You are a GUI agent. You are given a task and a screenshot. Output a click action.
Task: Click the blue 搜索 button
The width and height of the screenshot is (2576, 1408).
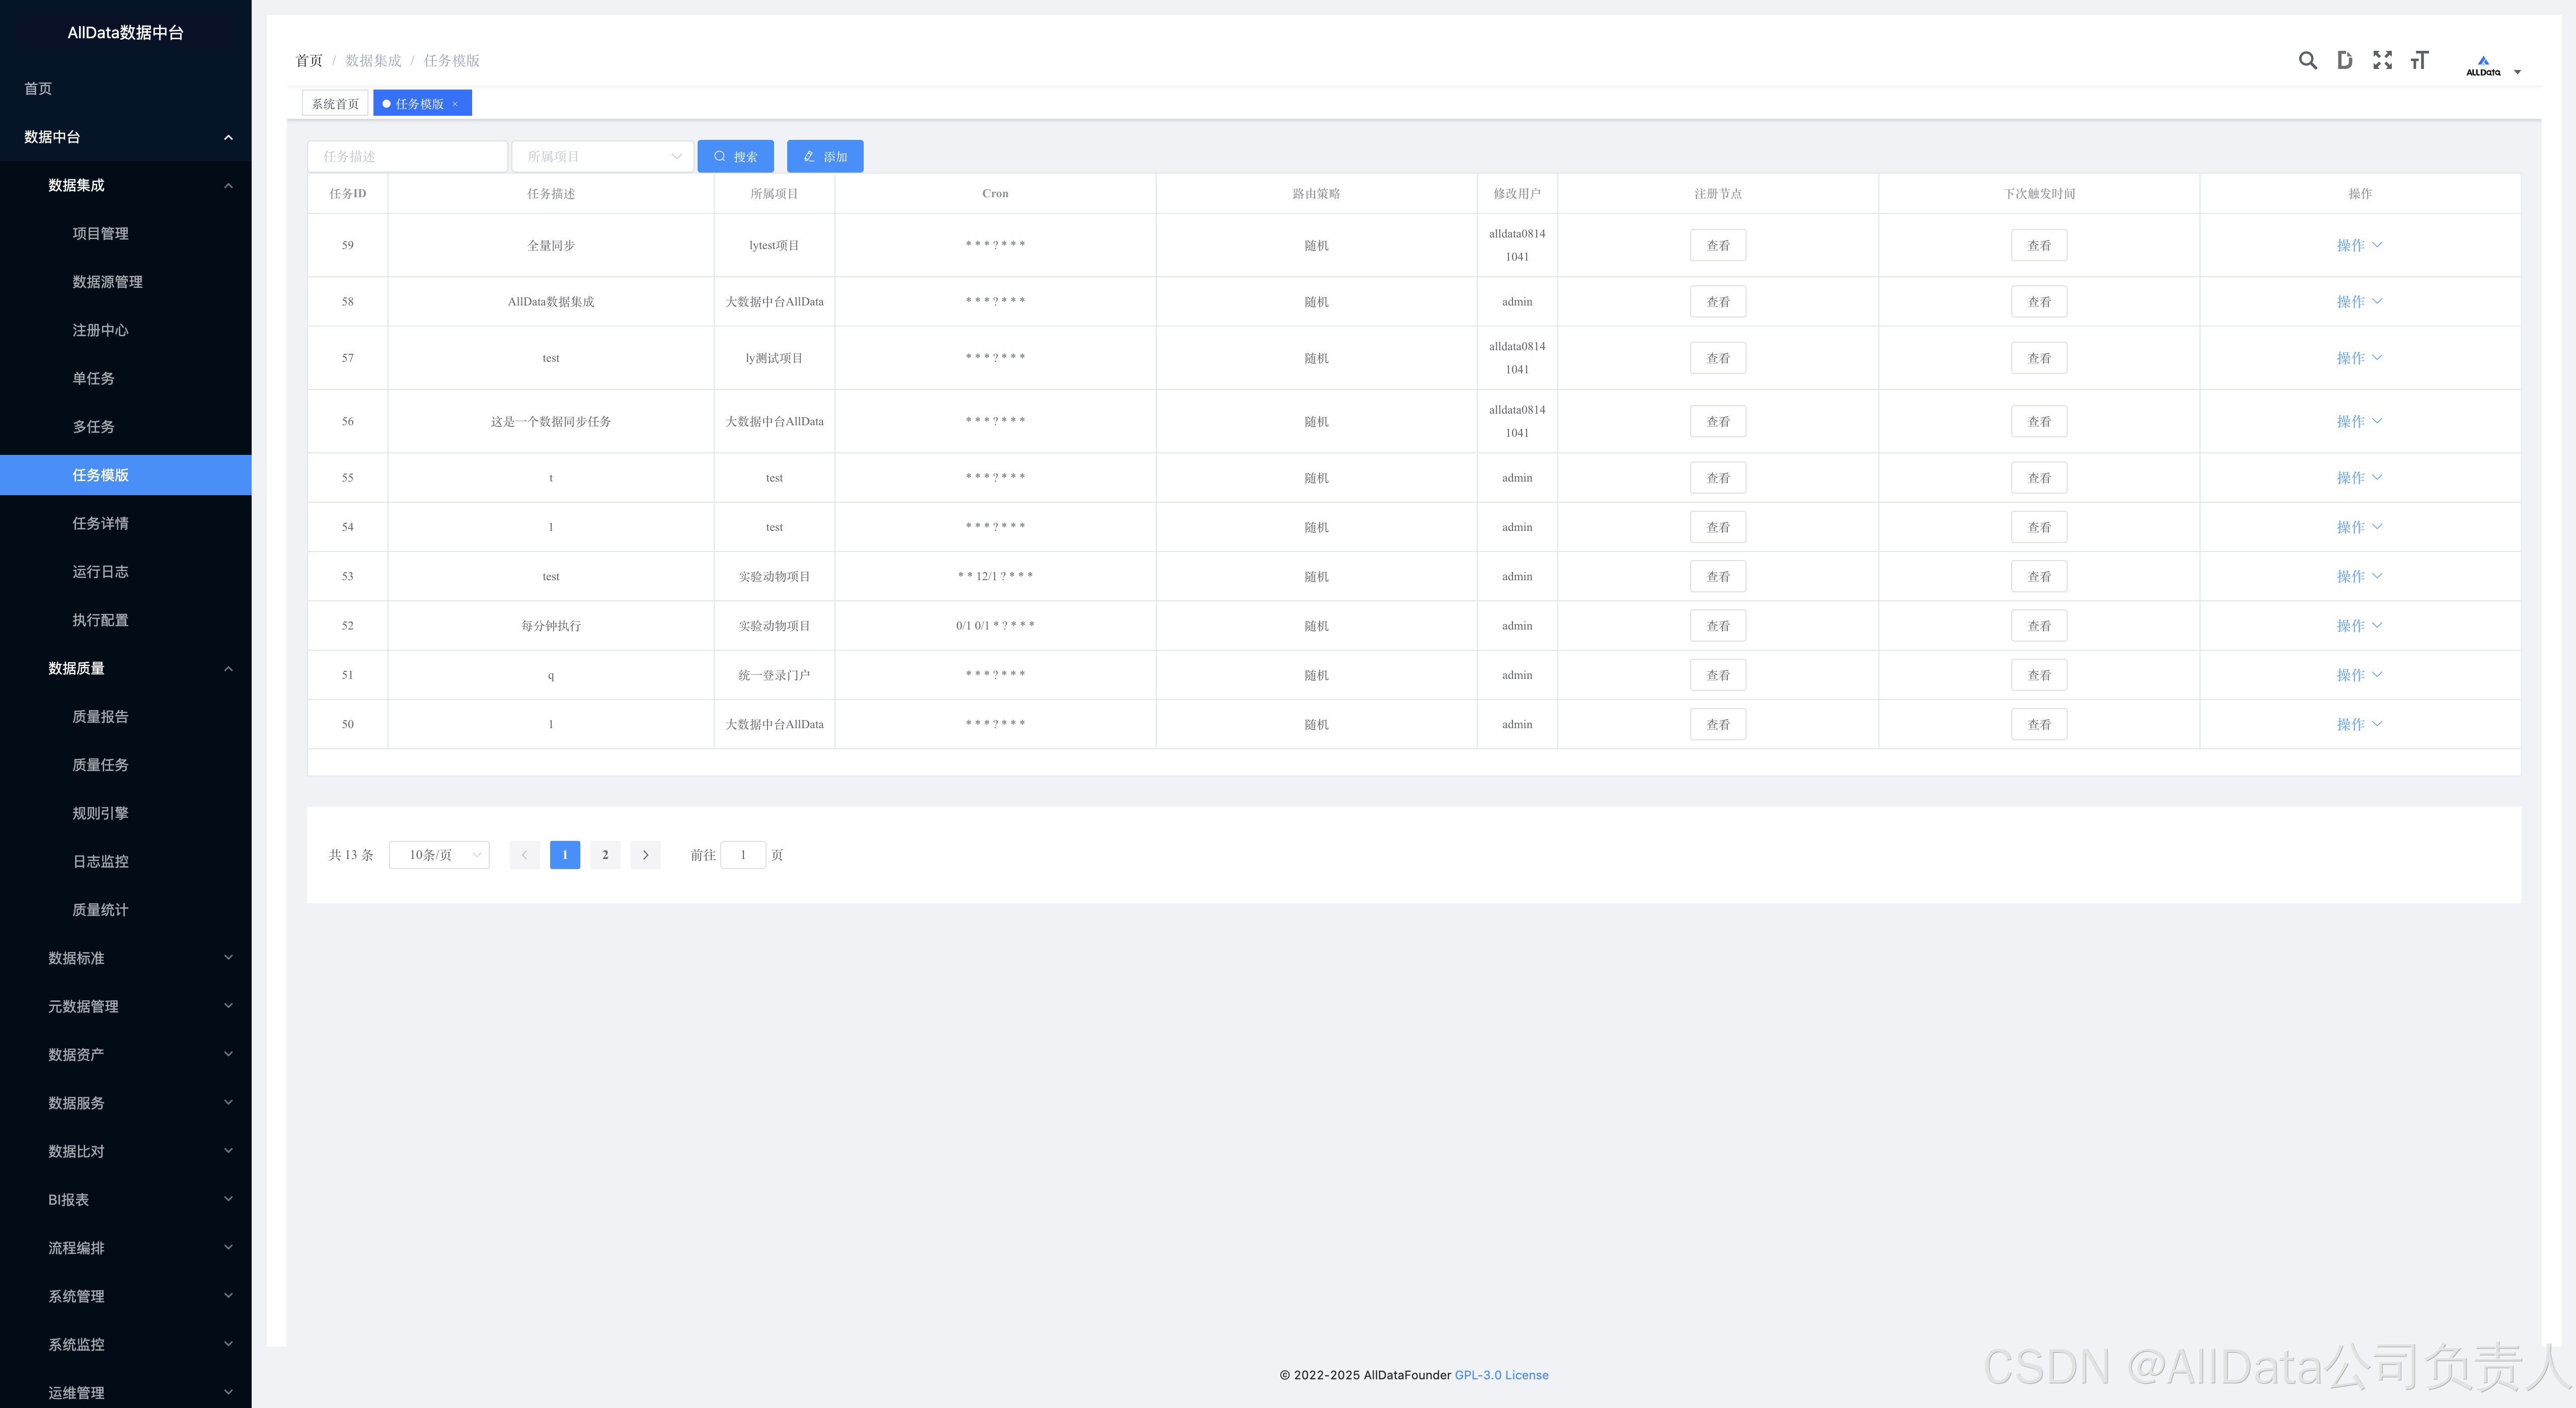click(735, 156)
